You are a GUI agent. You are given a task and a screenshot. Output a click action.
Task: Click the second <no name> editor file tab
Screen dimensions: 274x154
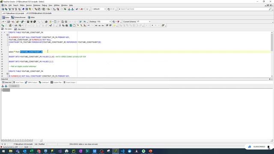[x=20, y=29]
